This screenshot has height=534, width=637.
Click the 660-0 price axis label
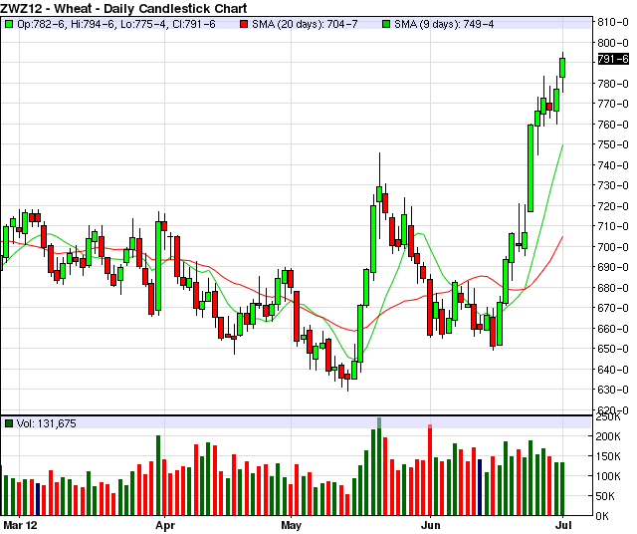click(613, 328)
